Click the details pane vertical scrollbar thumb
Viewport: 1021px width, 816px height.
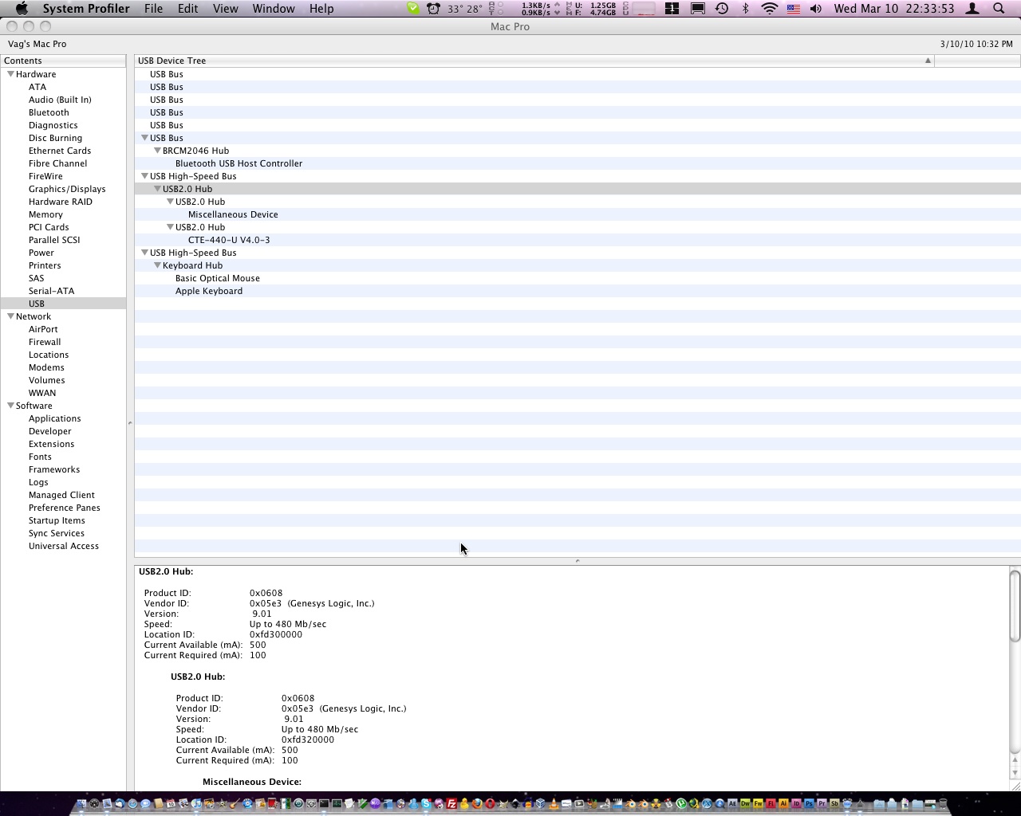click(1015, 605)
